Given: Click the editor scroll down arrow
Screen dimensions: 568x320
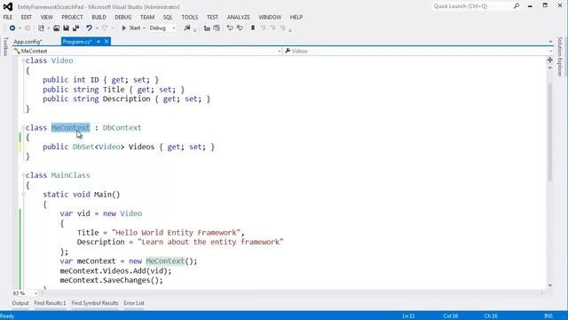Looking at the screenshot, I should click(550, 286).
